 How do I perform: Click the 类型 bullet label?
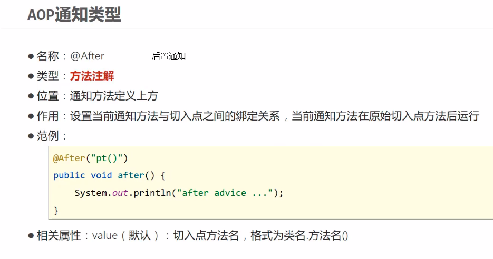(47, 76)
